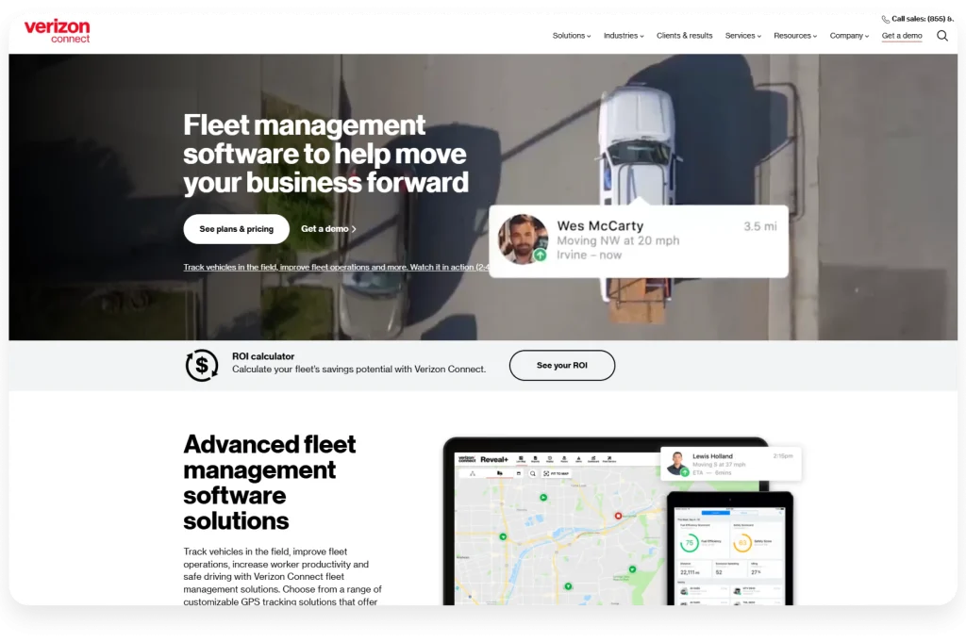Expand the Industries dropdown menu

(624, 36)
